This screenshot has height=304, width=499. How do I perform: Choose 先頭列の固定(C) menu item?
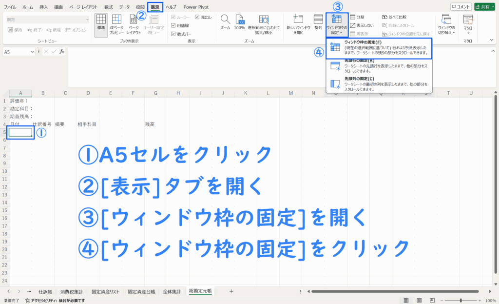379,84
